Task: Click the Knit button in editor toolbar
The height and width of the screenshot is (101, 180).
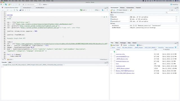Action: click(x=22, y=10)
